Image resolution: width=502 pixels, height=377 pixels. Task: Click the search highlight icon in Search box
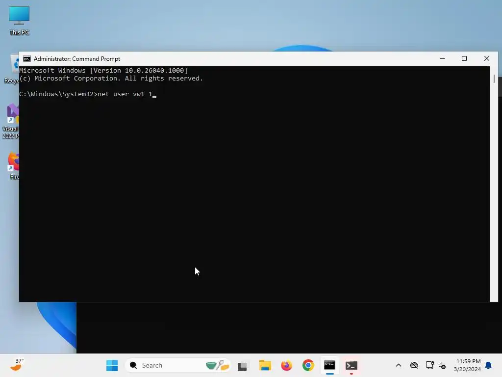pos(218,365)
